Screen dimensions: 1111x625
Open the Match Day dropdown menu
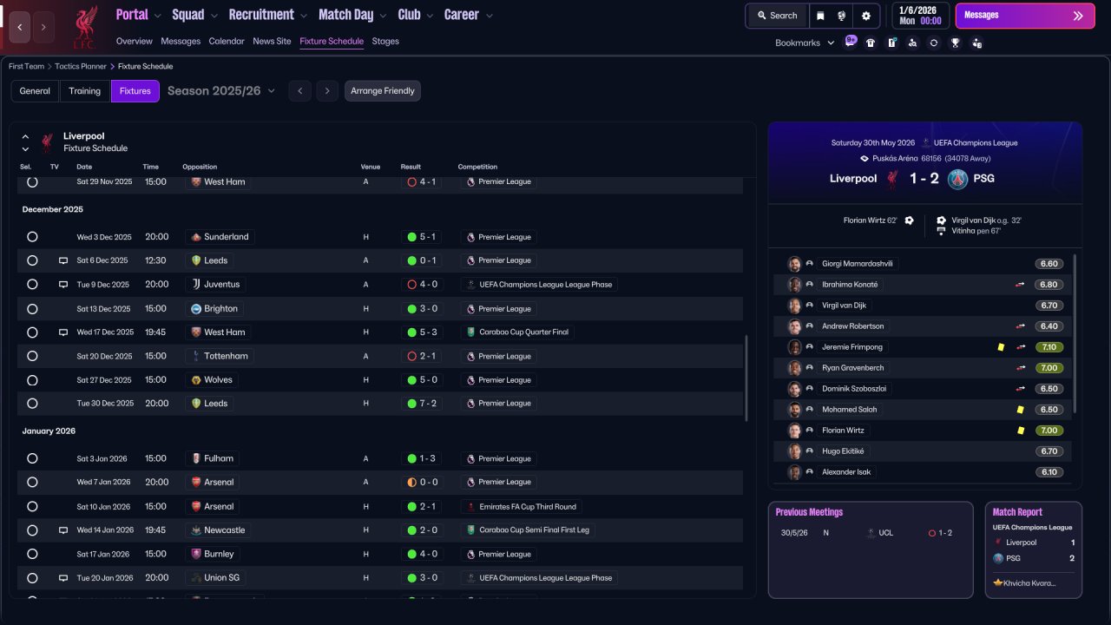click(352, 15)
